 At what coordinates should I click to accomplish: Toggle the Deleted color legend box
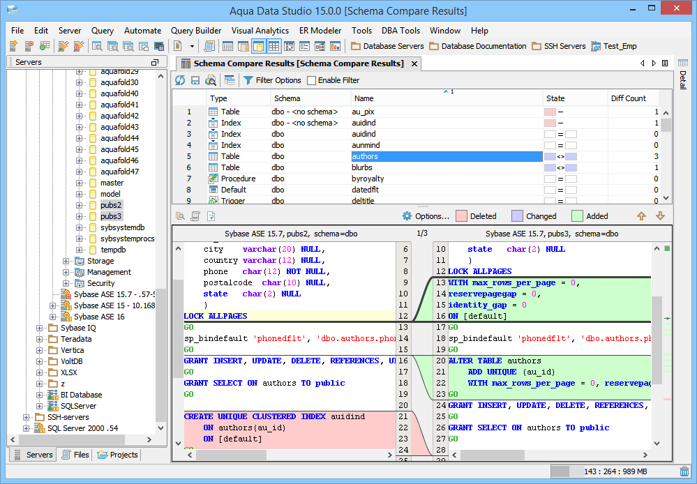click(x=461, y=216)
